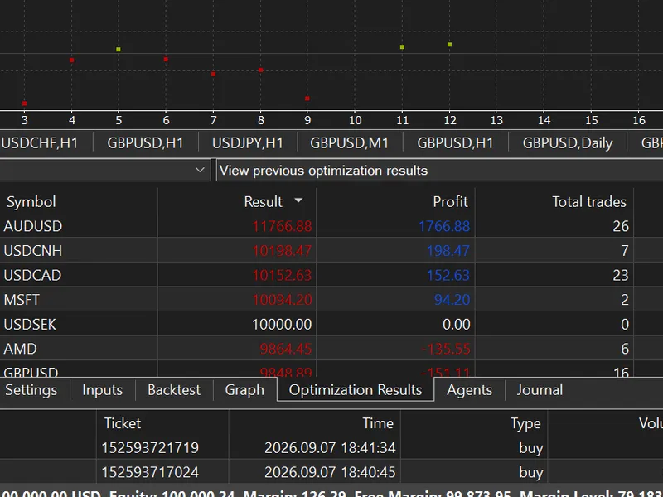Open View previous optimization results combo box
The height and width of the screenshot is (497, 663).
(440, 171)
